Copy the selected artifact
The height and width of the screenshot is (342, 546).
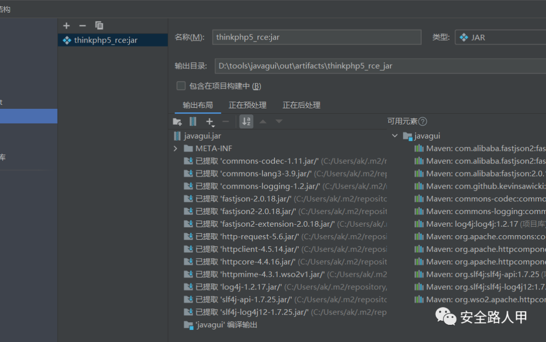point(99,26)
